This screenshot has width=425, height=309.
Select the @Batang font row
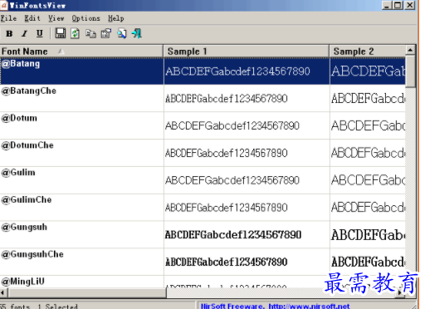coord(203,71)
